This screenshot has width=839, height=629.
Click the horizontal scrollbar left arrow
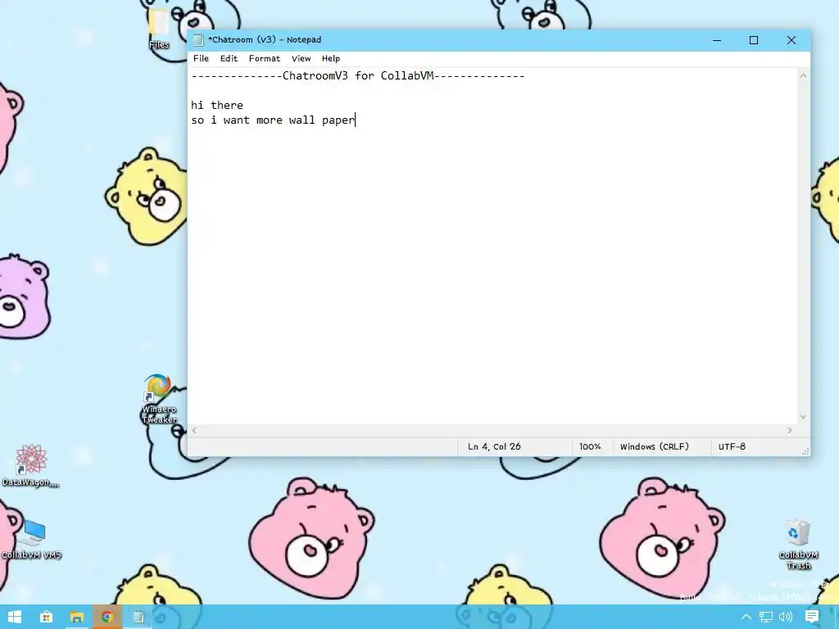(x=194, y=430)
